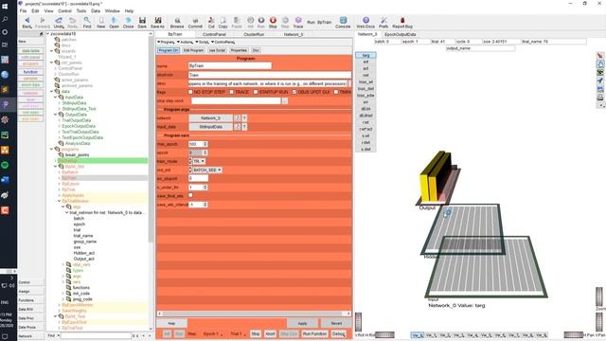Screen dimensions: 606x341
Task: Click the Browse toolbar icon
Action: click(177, 22)
